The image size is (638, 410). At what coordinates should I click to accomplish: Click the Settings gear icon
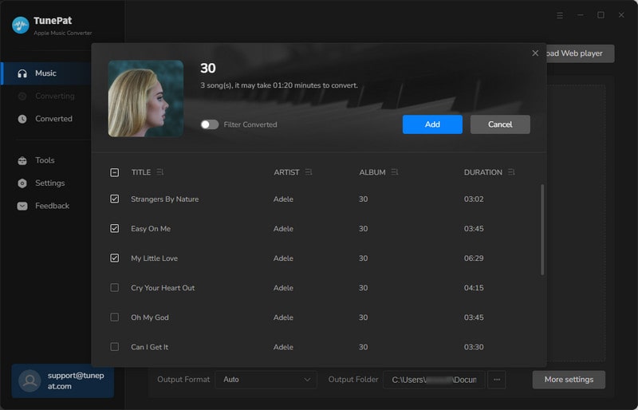coord(22,183)
